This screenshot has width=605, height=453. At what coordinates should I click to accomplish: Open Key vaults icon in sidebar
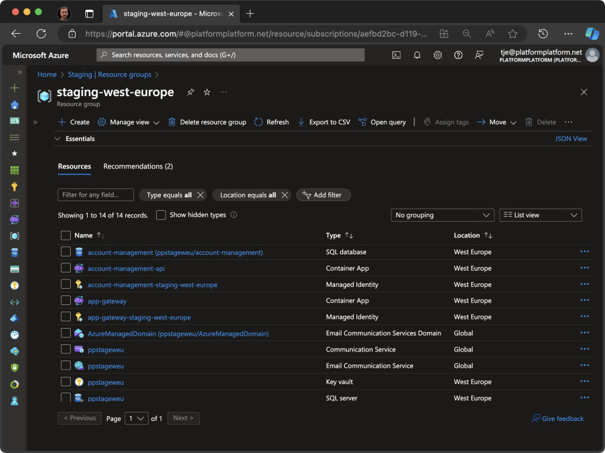[x=15, y=286]
